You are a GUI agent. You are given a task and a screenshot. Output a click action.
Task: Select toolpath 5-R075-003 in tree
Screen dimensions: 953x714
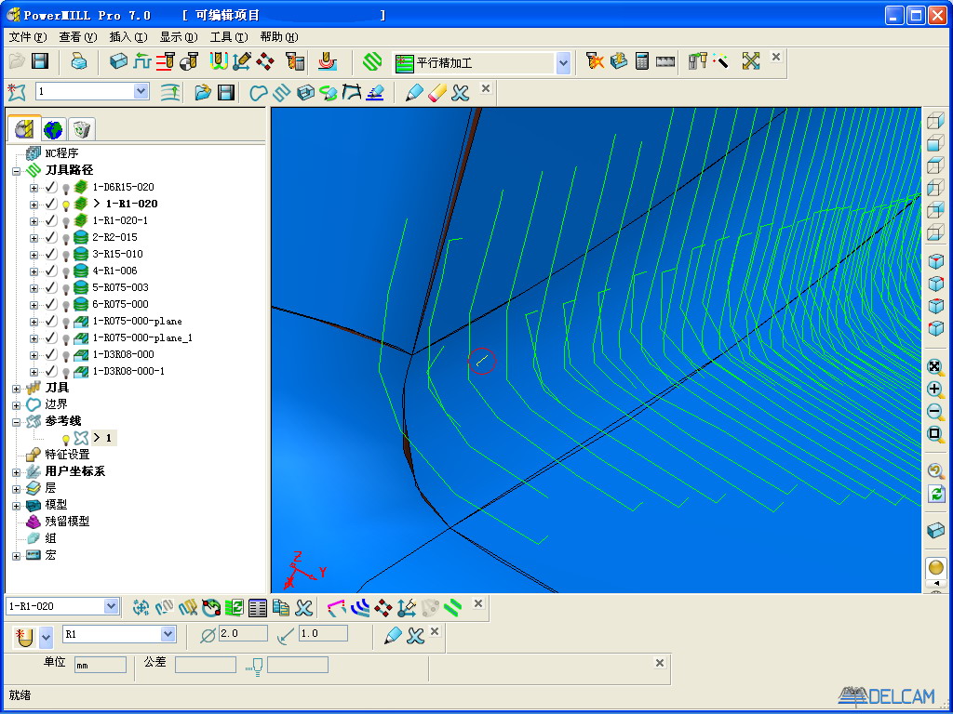point(120,288)
